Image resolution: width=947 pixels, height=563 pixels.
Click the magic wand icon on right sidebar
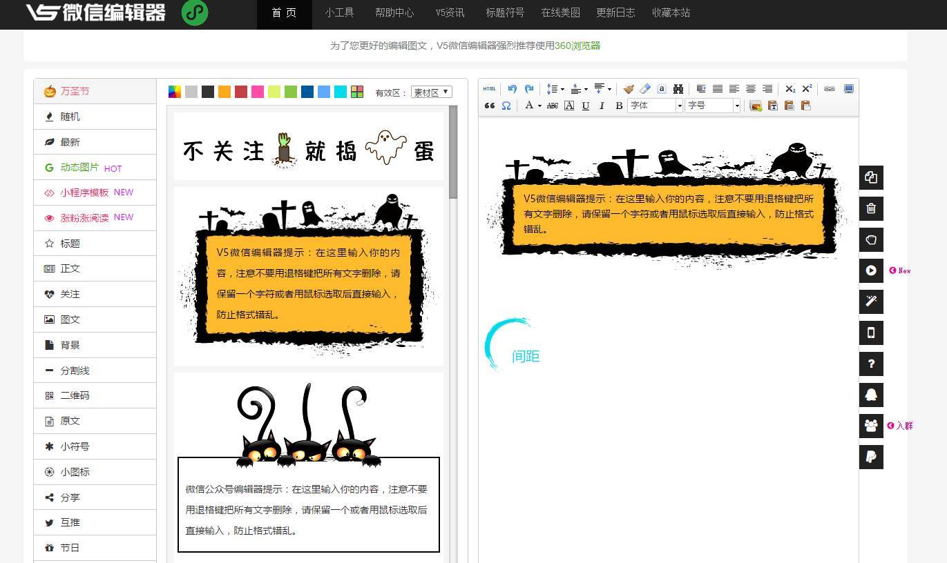[x=871, y=302]
